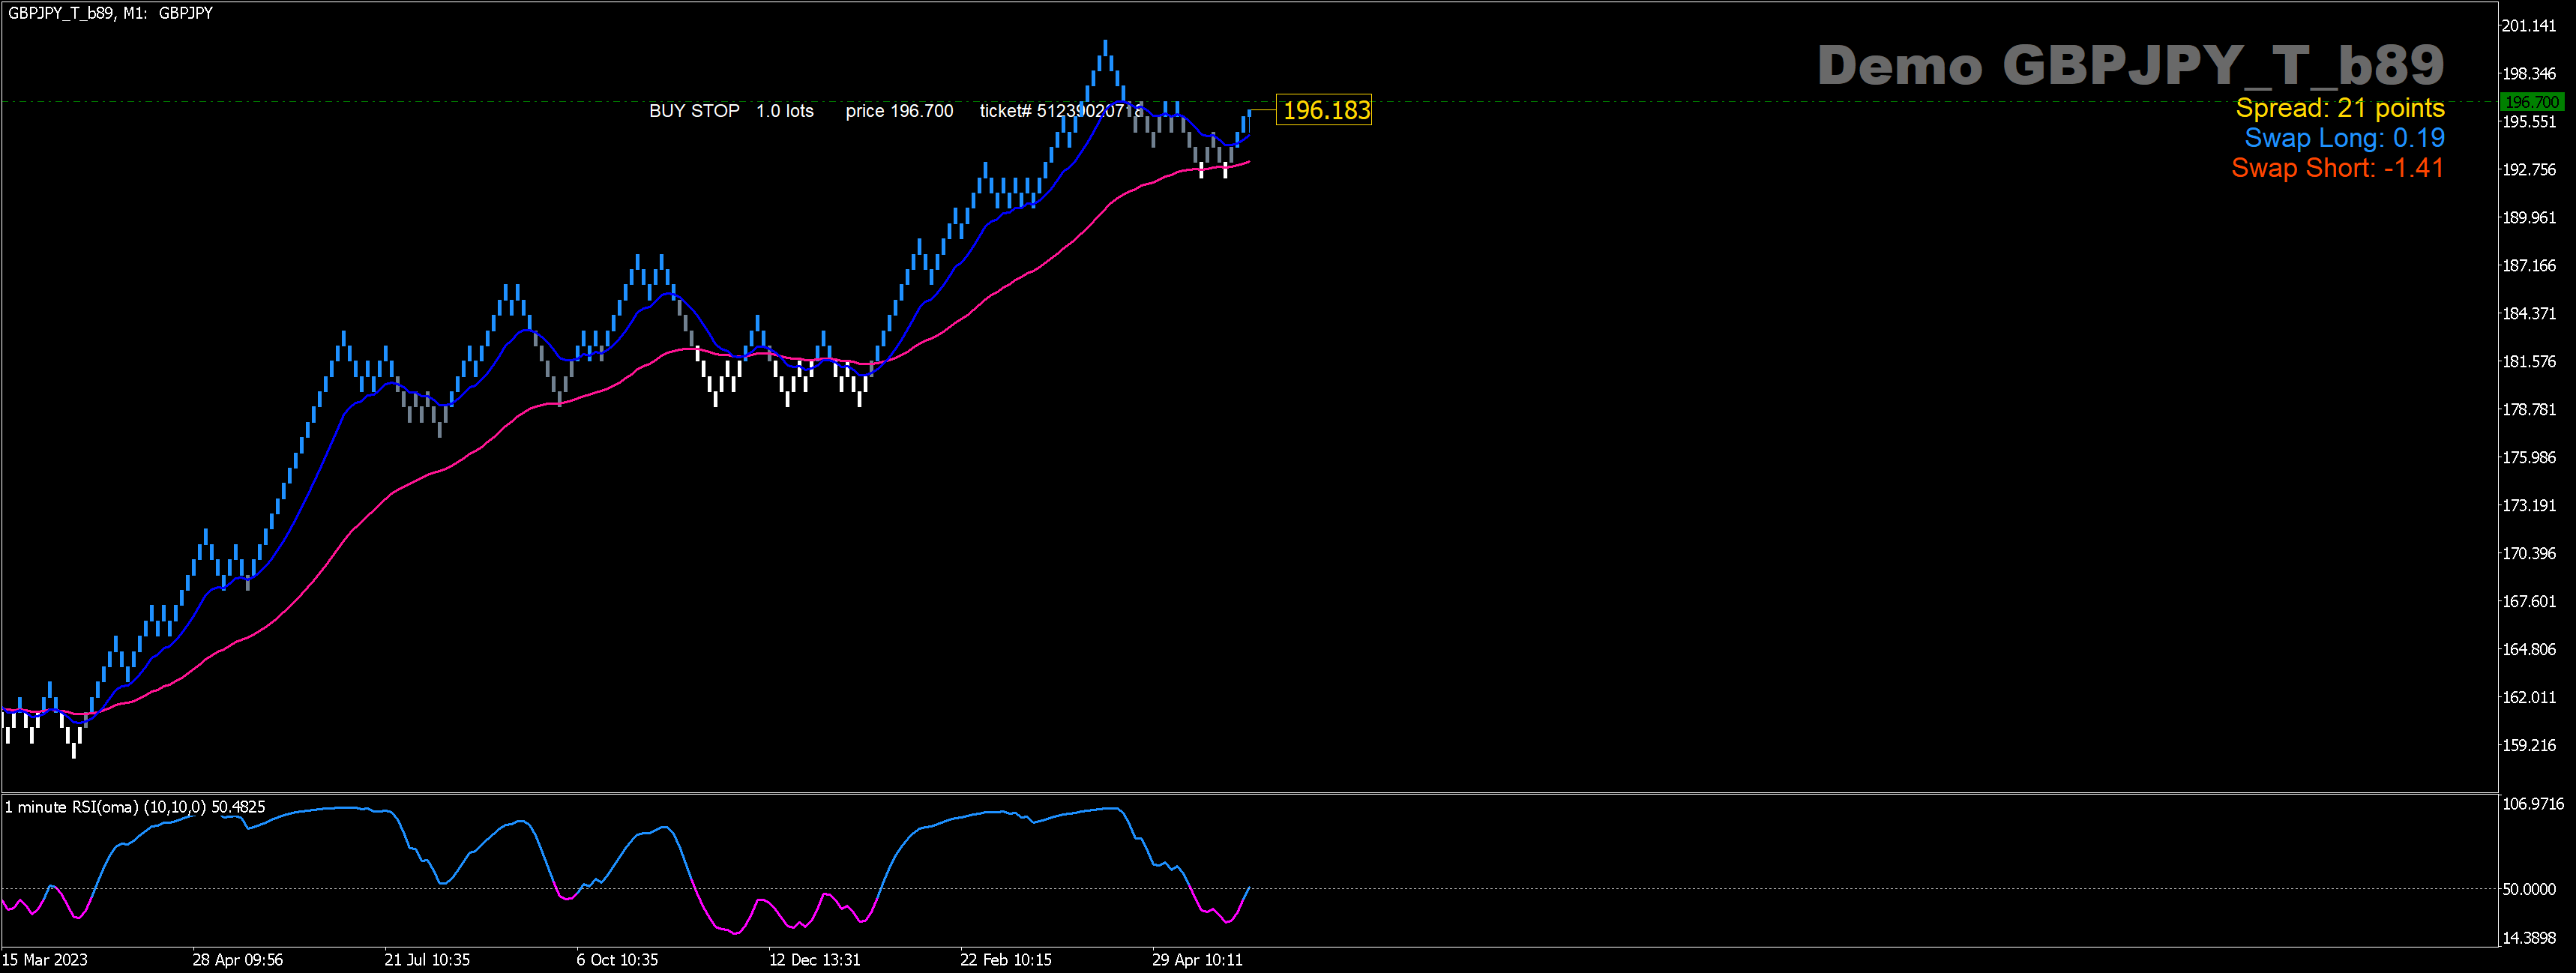The width and height of the screenshot is (2576, 973).
Task: Click the 29 Apr 10:11 time label
Action: click(x=1197, y=960)
